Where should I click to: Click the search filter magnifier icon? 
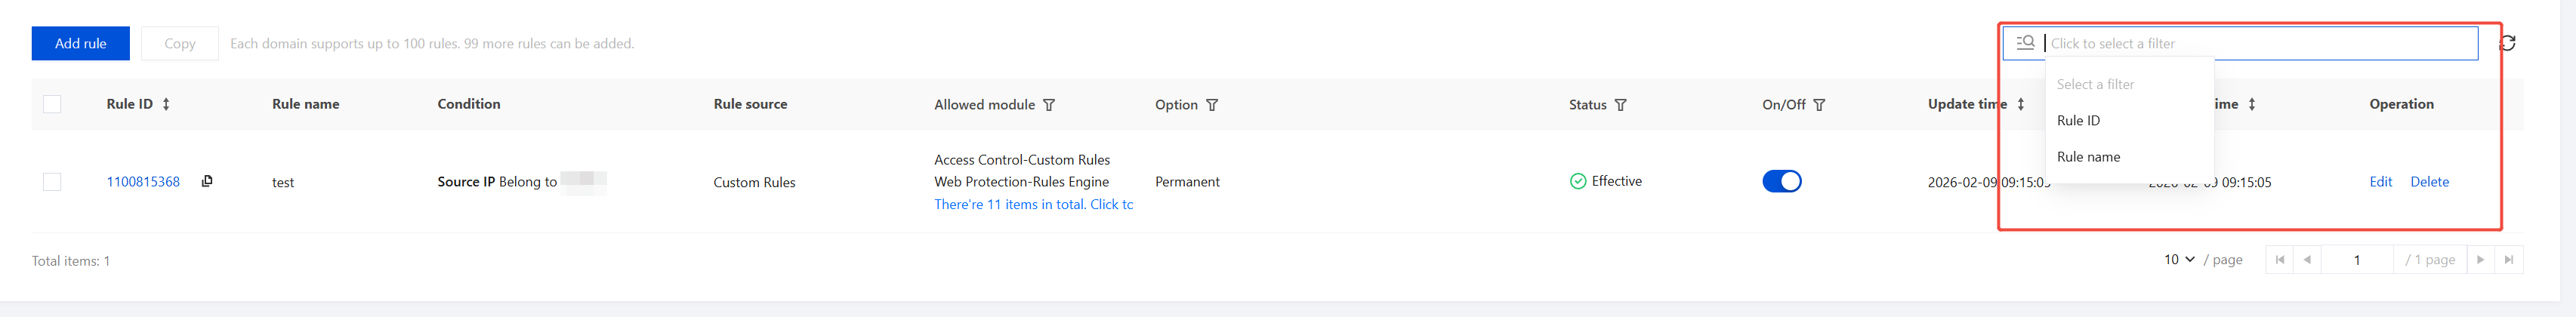tap(2025, 43)
